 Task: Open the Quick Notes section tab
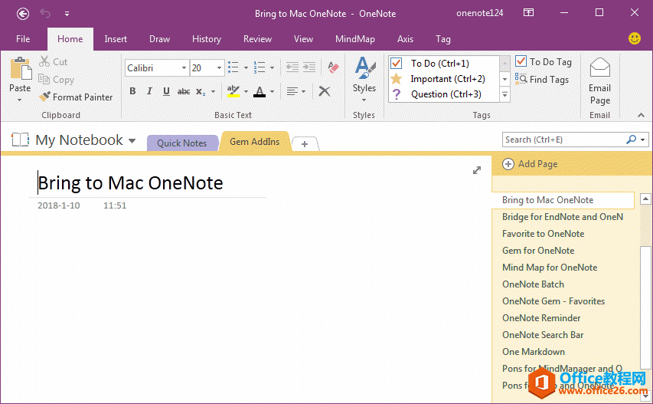pos(182,143)
